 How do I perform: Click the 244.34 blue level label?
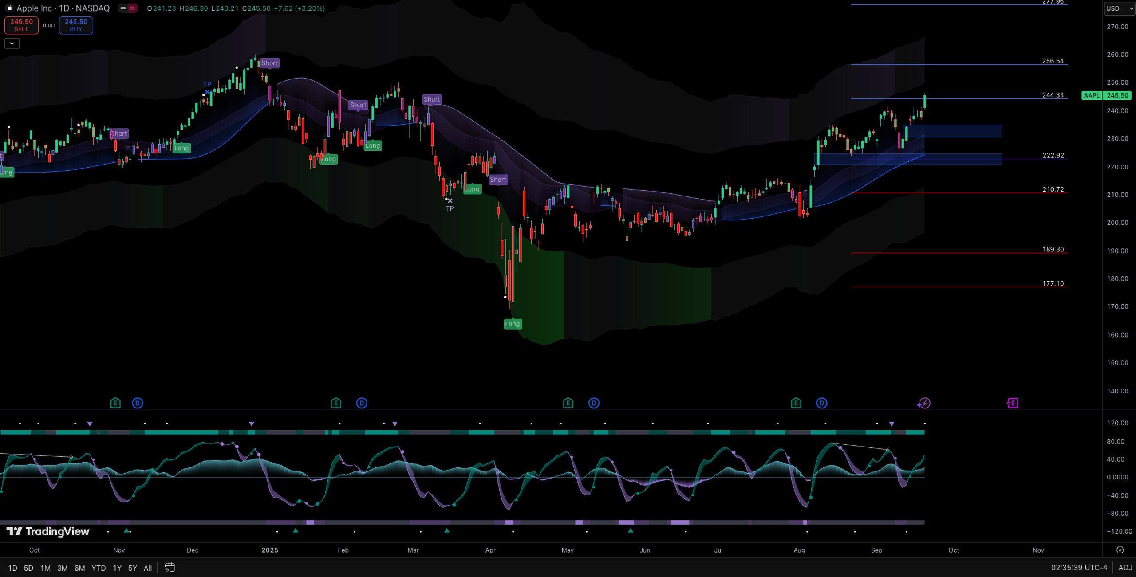pos(1053,95)
